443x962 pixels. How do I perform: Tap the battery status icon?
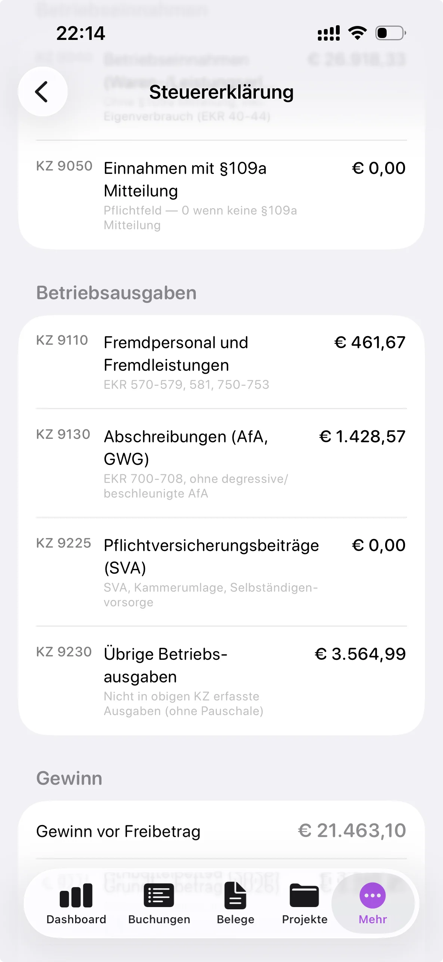click(x=390, y=33)
